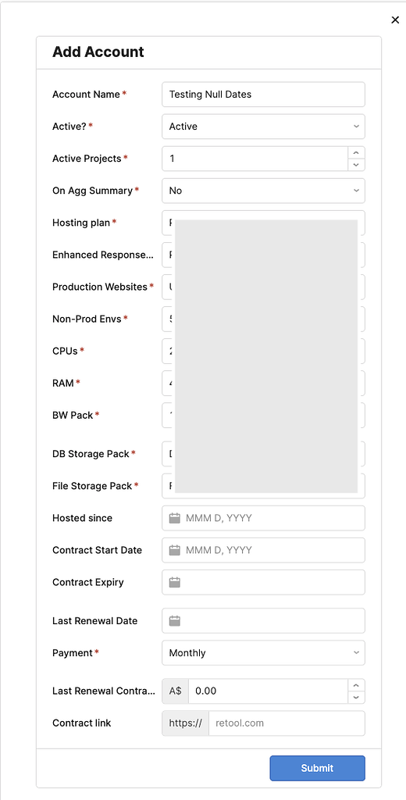The width and height of the screenshot is (406, 800).
Task: Click the Account Name text field
Action: 263,95
